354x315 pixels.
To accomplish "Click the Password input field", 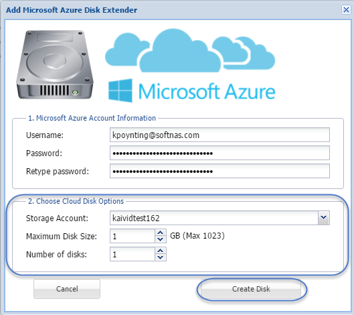I will [219, 153].
